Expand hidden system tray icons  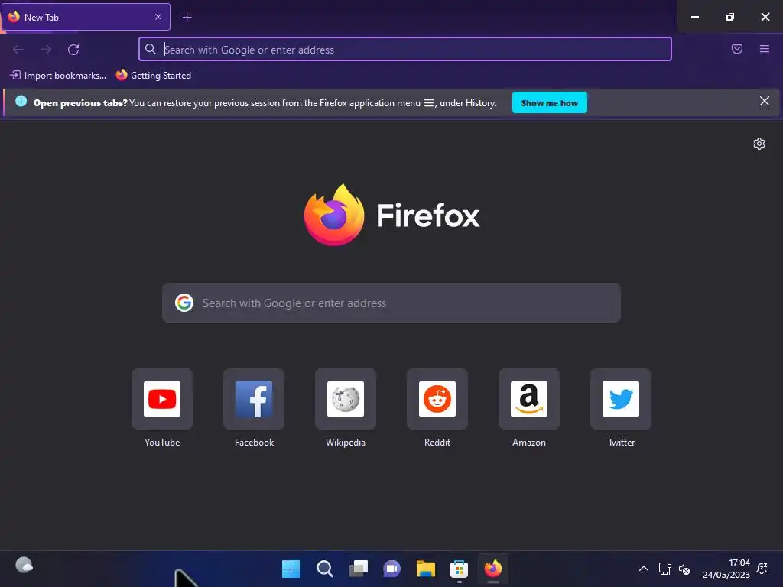coord(644,569)
